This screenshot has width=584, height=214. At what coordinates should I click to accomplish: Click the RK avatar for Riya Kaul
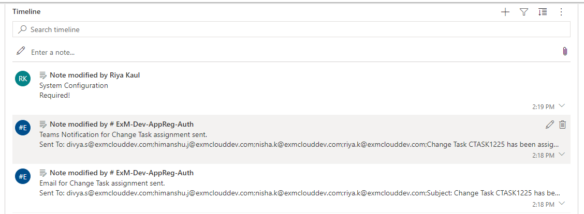(x=23, y=79)
